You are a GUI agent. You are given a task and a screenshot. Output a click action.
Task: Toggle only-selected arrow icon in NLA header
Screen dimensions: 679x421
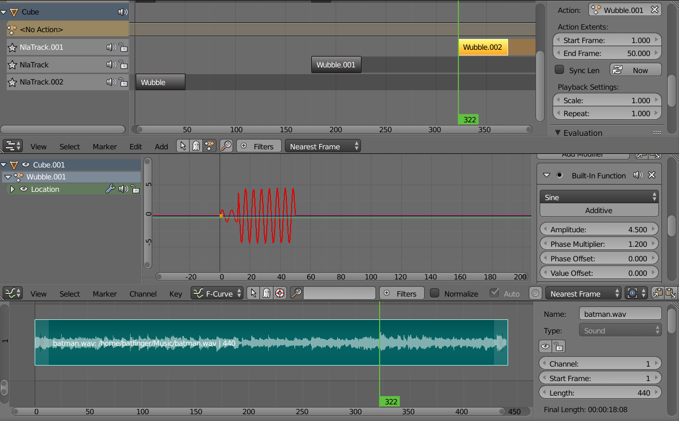pyautogui.click(x=183, y=146)
